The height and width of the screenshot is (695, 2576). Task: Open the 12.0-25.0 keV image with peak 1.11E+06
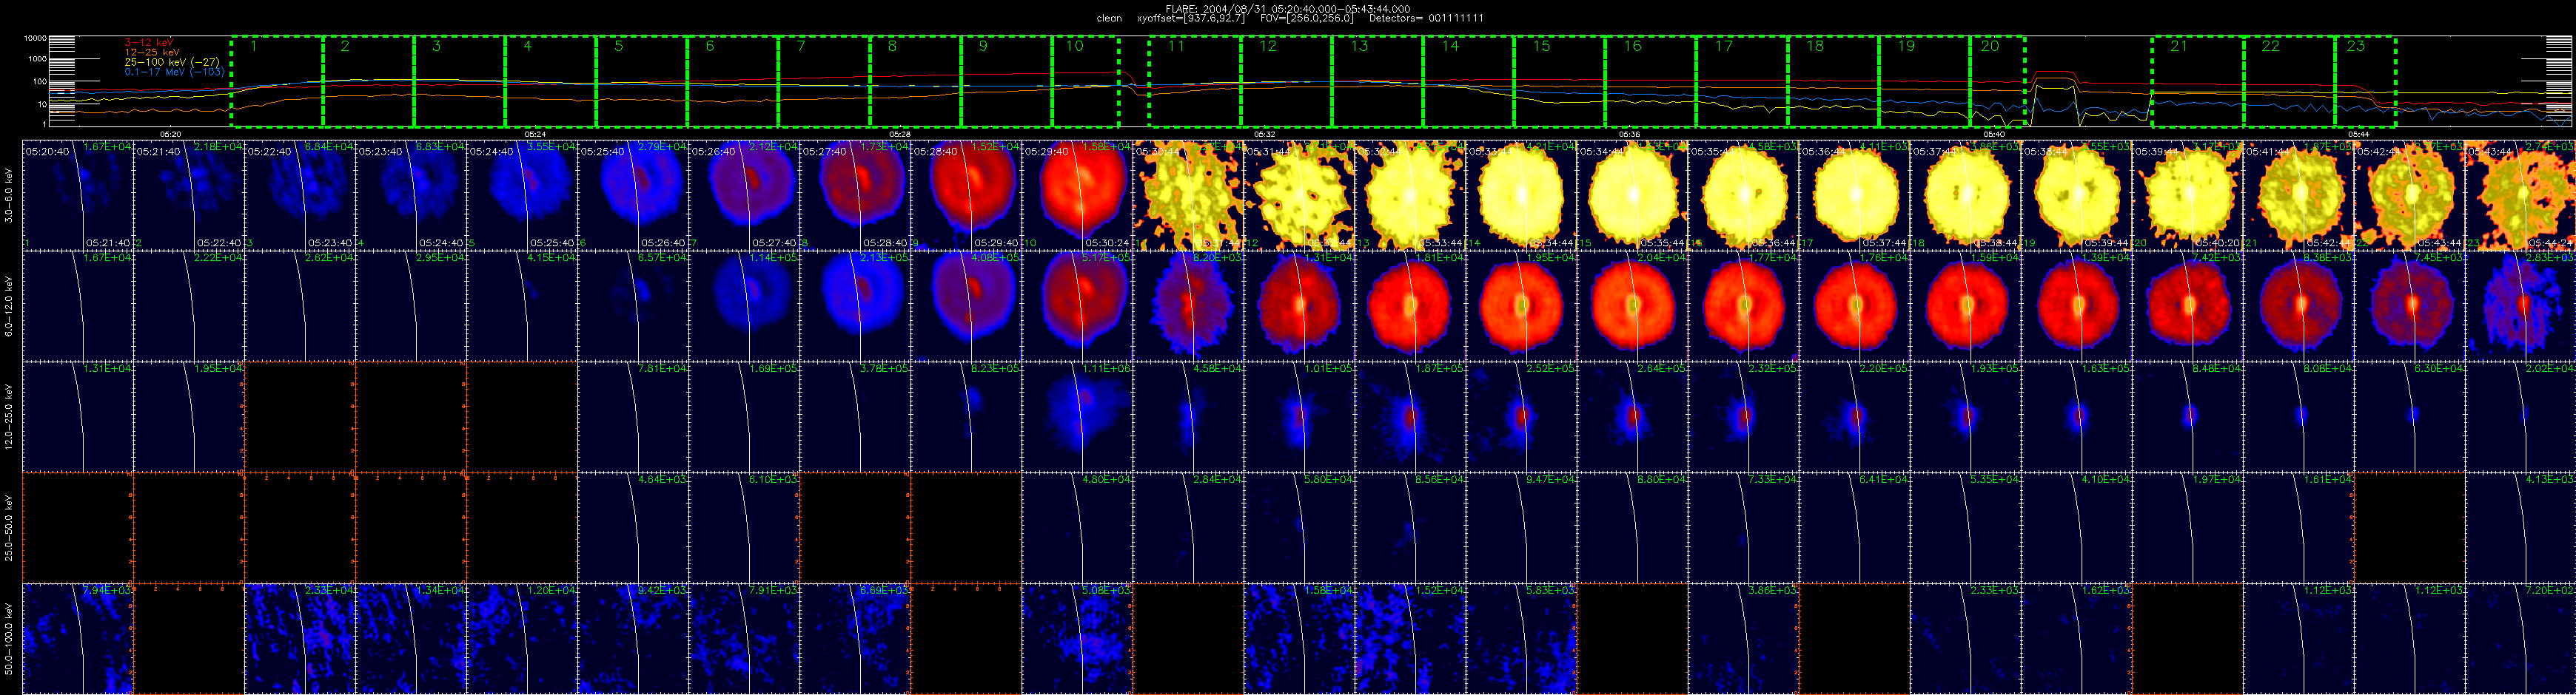coord(1077,416)
